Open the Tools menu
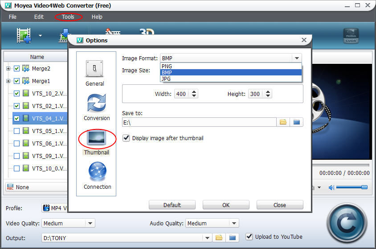376x249 pixels. point(68,17)
